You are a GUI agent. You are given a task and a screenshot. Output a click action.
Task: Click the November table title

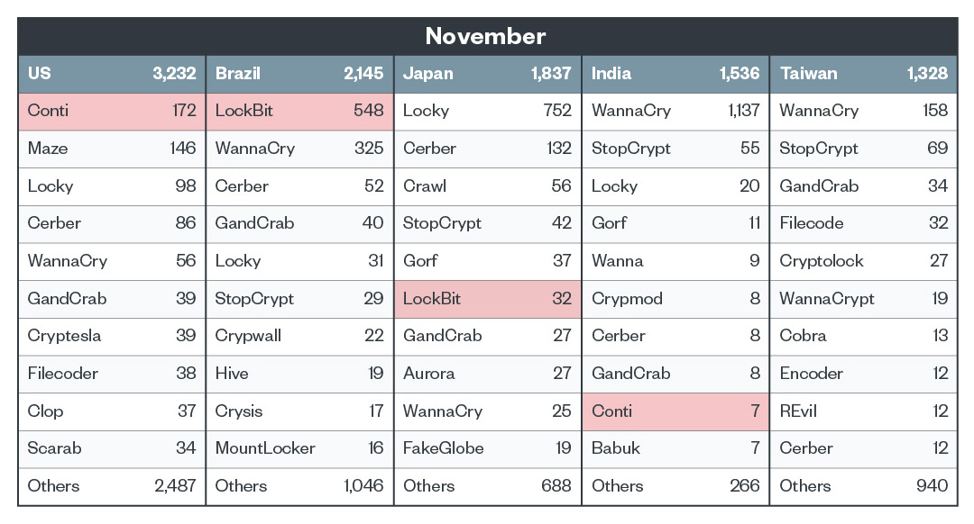(485, 36)
